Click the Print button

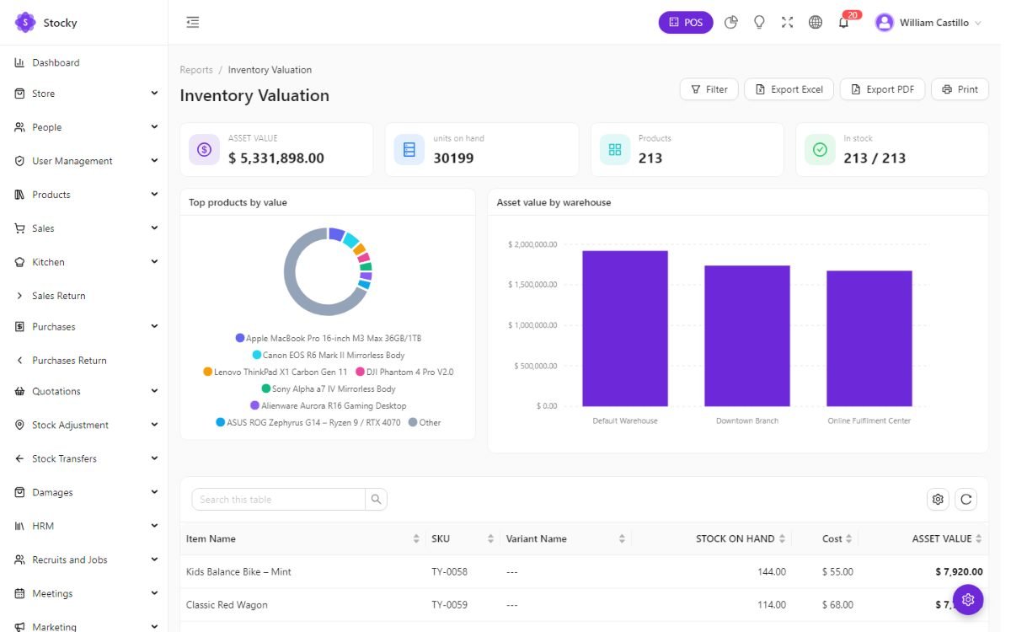click(960, 89)
